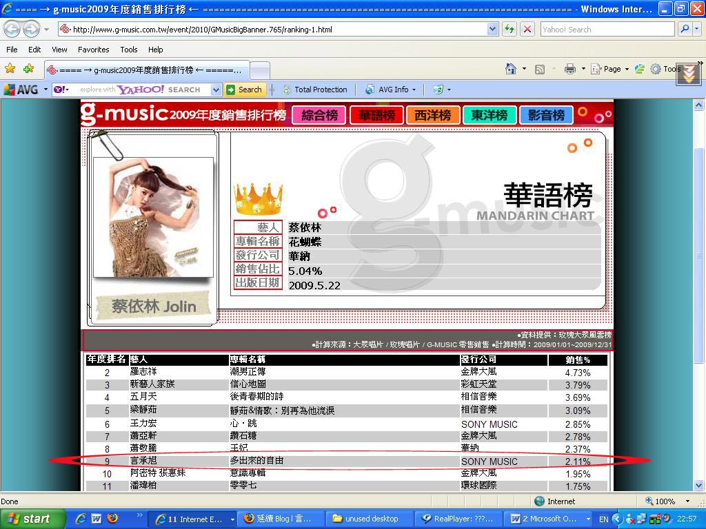Viewport: 706px width, 529px height.
Task: Click the green Search button in AVG toolbar
Action: coord(245,90)
